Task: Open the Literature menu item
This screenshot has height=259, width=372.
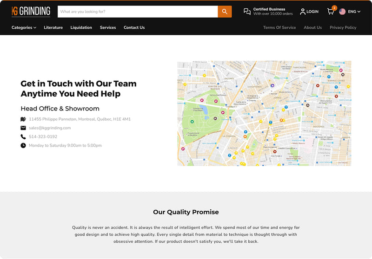Action: pos(53,28)
